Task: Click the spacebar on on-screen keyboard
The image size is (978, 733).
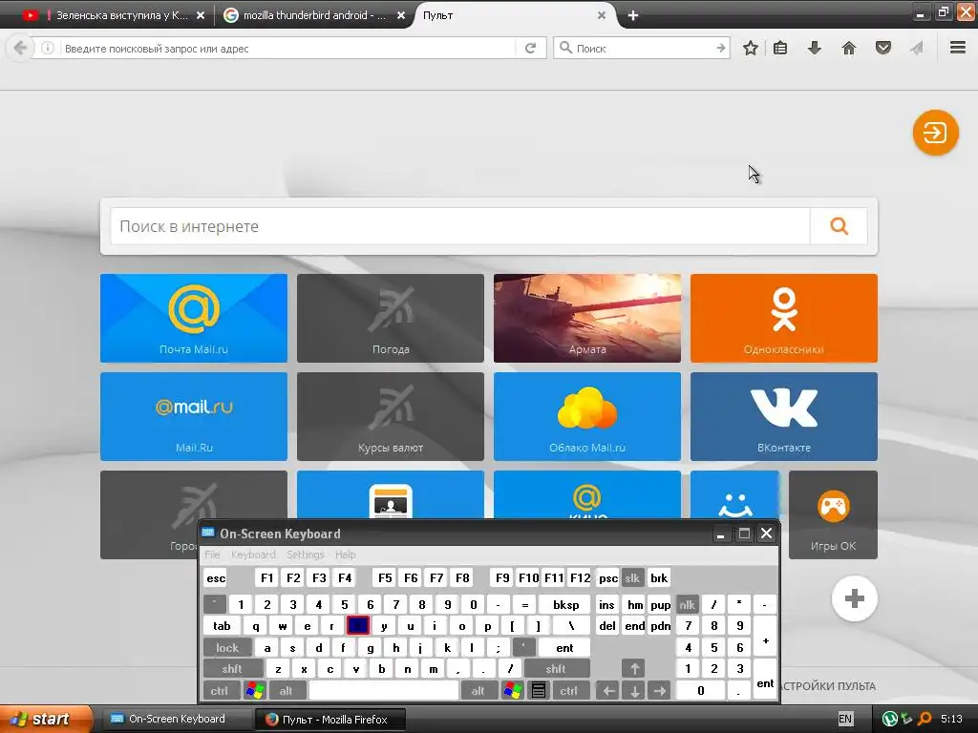Action: coord(384,691)
